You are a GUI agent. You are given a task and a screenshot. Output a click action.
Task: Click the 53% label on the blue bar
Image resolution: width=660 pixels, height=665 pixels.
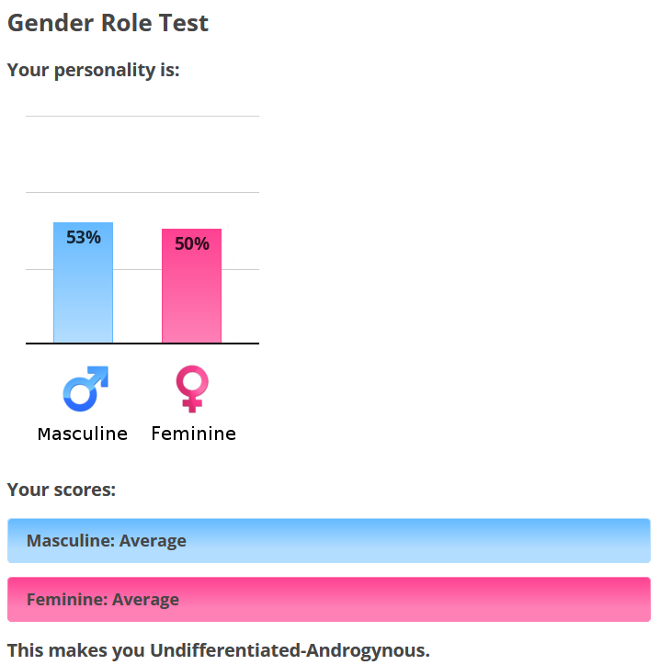pyautogui.click(x=84, y=237)
